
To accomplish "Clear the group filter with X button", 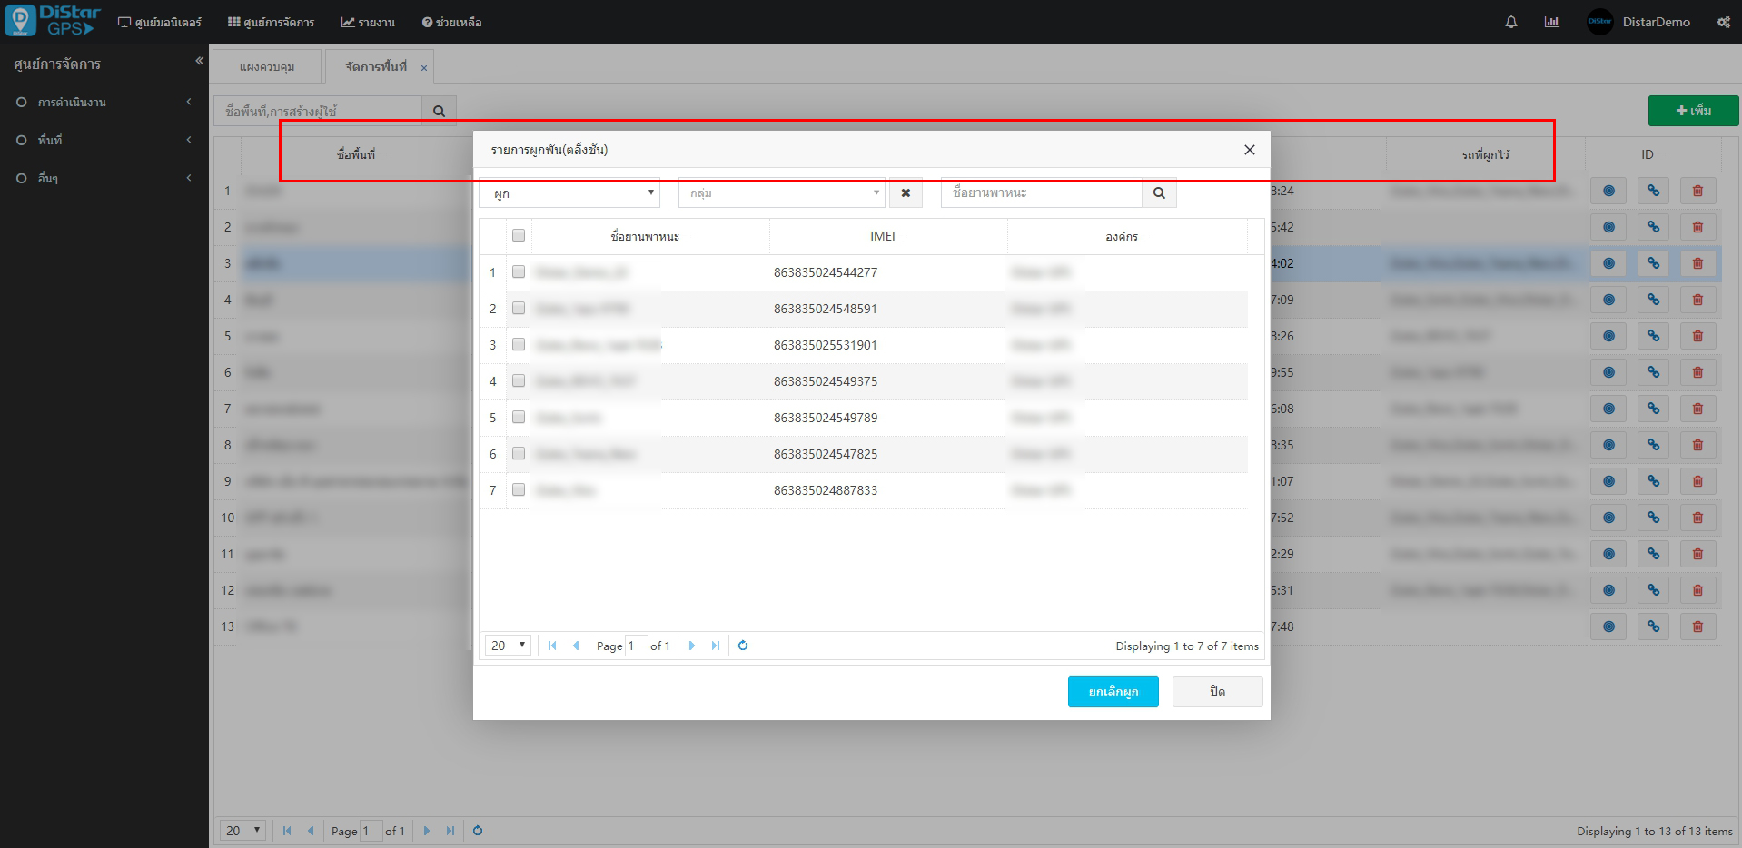I will [906, 192].
